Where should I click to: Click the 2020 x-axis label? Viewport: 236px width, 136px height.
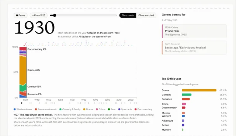(131, 100)
